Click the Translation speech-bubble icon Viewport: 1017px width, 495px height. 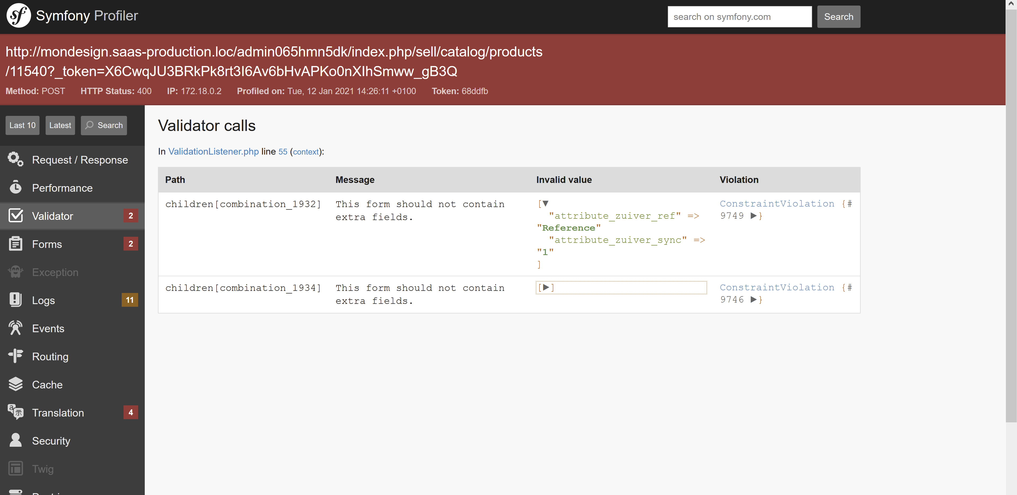click(x=15, y=412)
